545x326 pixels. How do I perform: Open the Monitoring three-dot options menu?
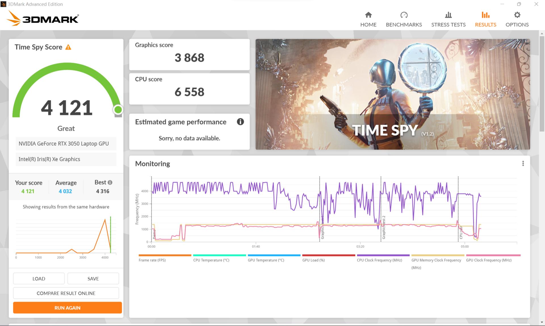tap(523, 164)
